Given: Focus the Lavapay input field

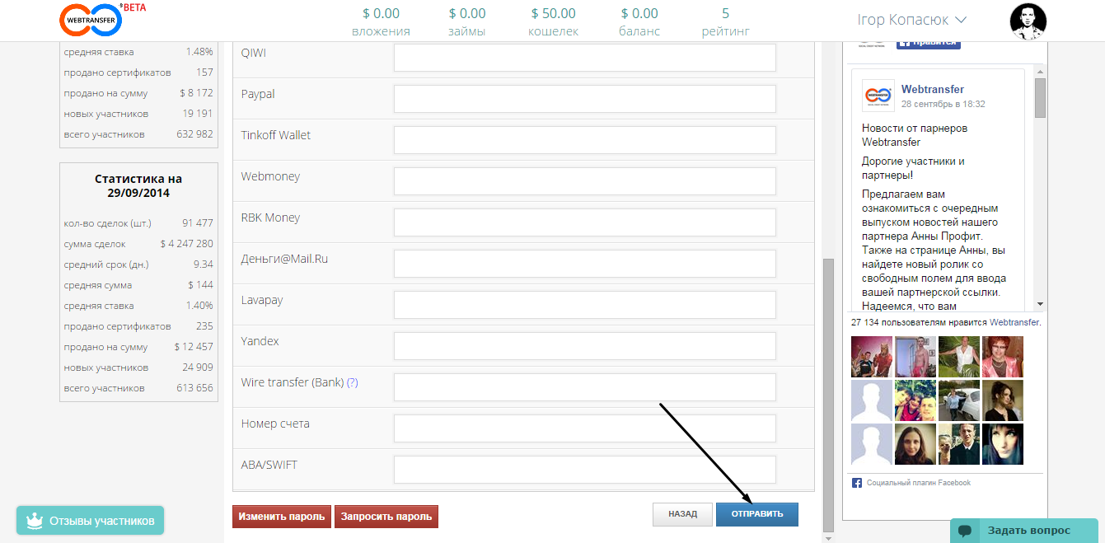Looking at the screenshot, I should point(585,305).
